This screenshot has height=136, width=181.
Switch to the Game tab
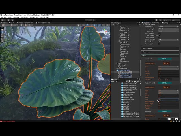[12, 23]
